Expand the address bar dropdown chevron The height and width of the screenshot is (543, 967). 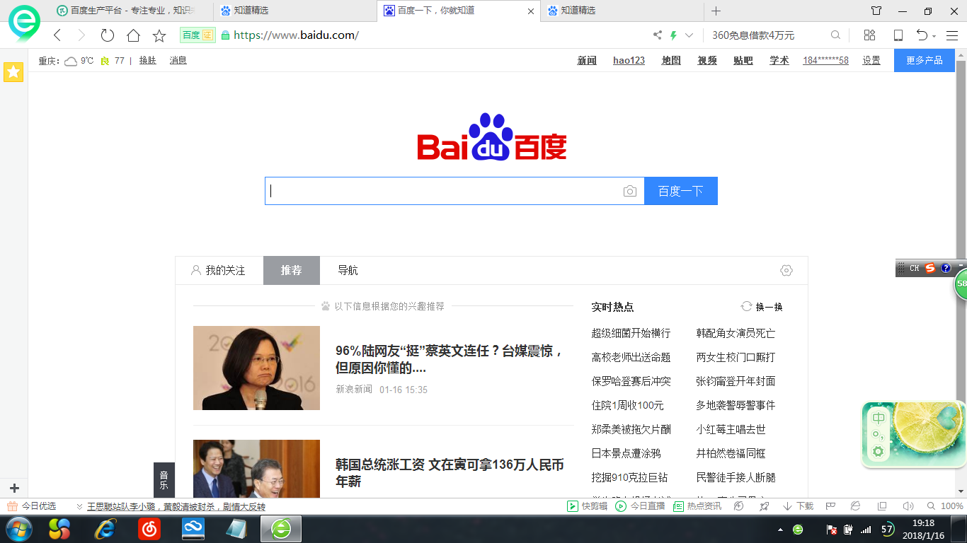pos(690,35)
